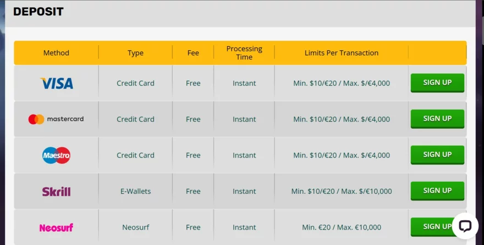The height and width of the screenshot is (245, 484).
Task: Open the live chat widget
Action: click(x=465, y=226)
